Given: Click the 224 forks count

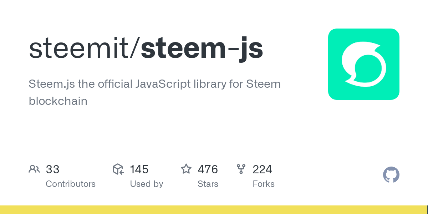Looking at the screenshot, I should (262, 169).
